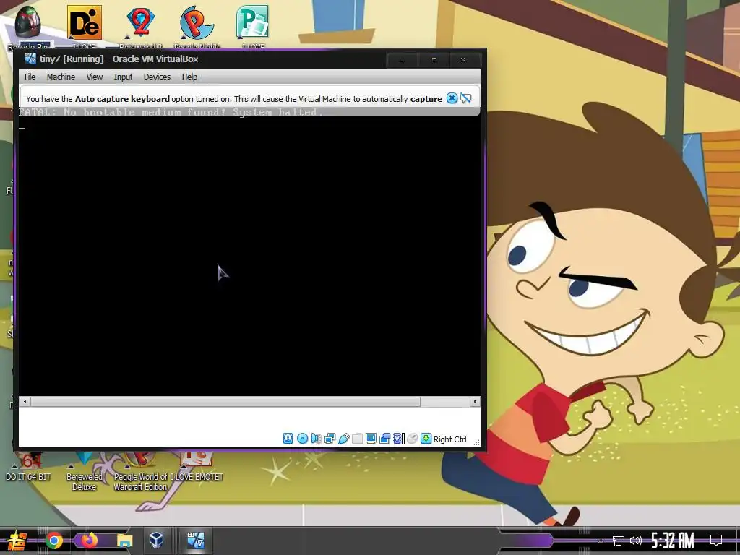Select the Peggle World of Warcraft Edition label
This screenshot has width=740, height=555.
tap(141, 482)
